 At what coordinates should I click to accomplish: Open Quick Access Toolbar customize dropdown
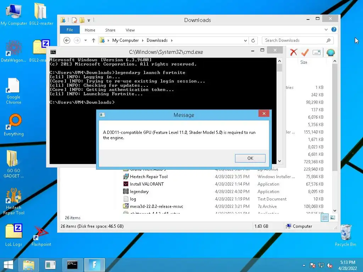click(89, 20)
